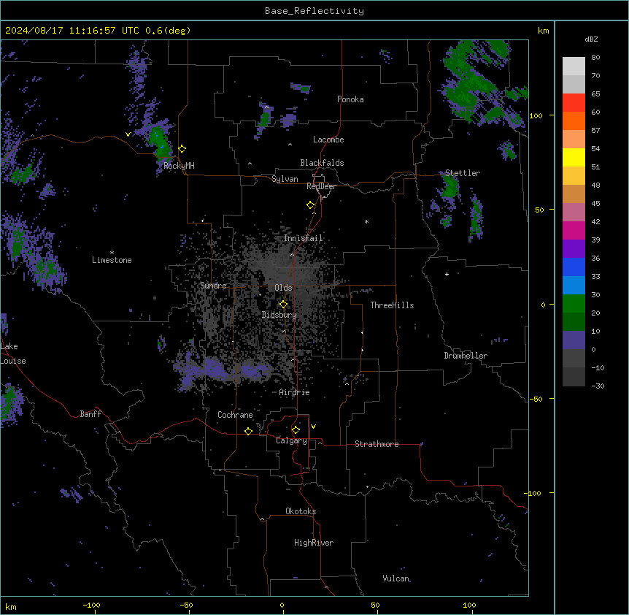Select the Lacombe label
The image size is (629, 615).
click(328, 140)
